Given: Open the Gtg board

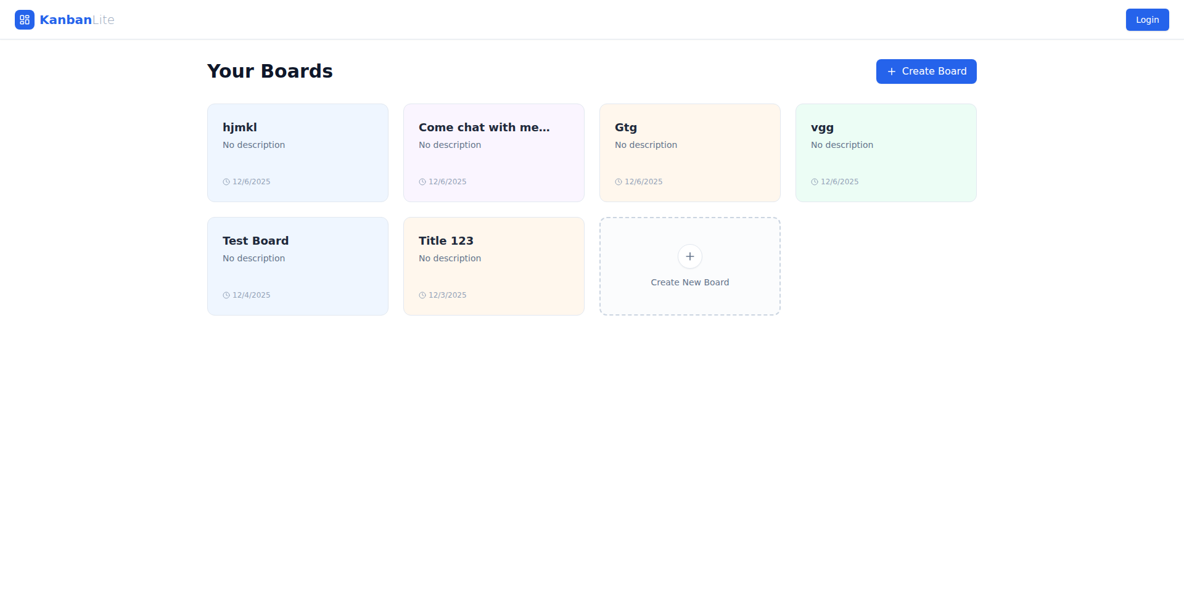Looking at the screenshot, I should pos(689,152).
